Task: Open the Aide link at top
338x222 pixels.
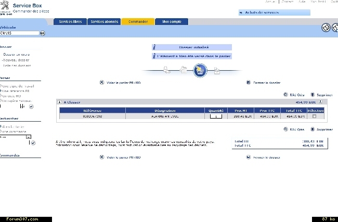Action: pos(302,2)
